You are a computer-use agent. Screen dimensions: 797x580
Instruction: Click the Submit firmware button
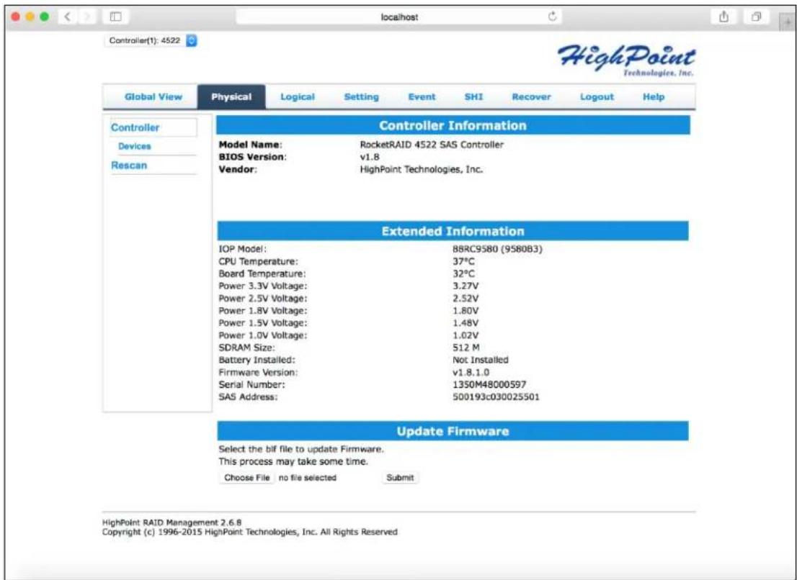point(400,478)
